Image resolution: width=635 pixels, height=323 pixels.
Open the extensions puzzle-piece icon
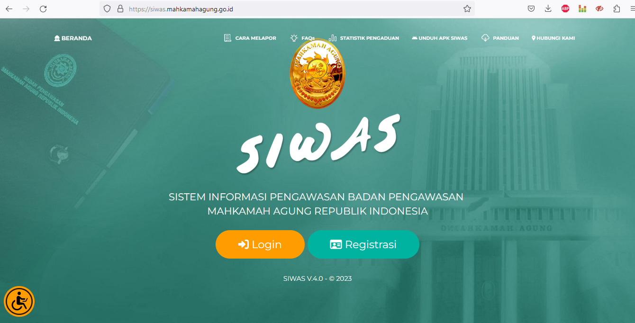click(x=617, y=9)
